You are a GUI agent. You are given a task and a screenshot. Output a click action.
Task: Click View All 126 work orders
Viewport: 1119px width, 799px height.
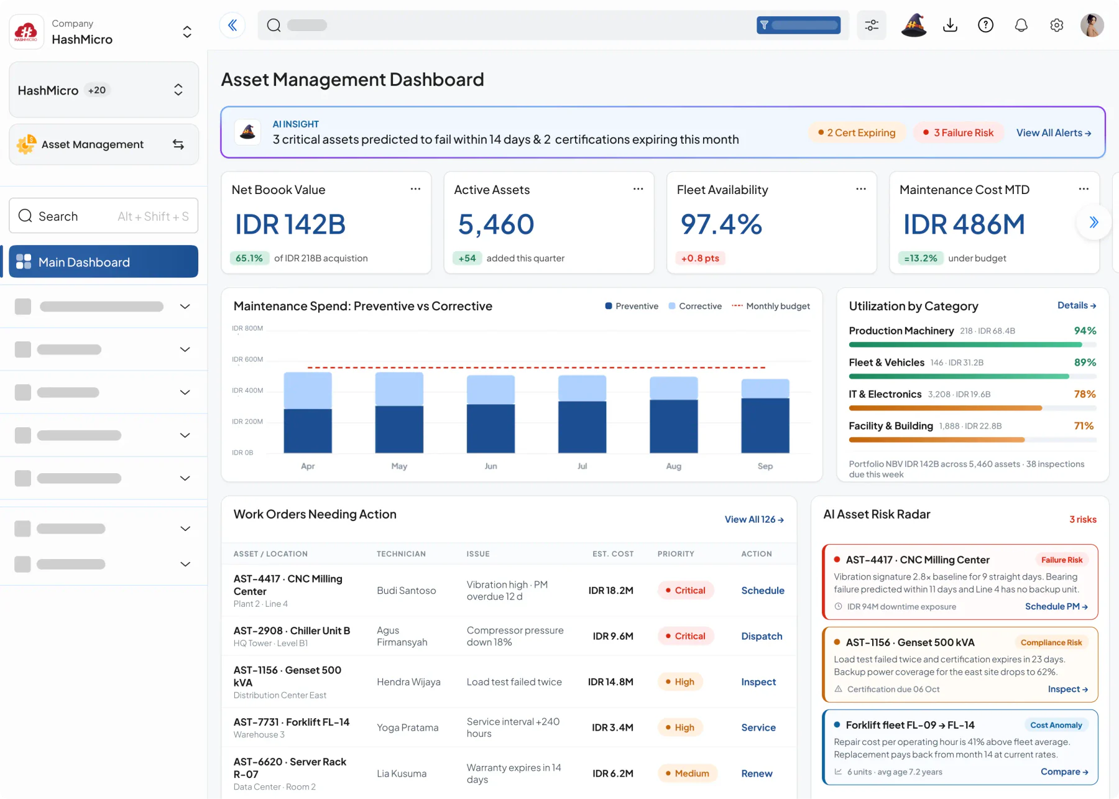coord(754,519)
